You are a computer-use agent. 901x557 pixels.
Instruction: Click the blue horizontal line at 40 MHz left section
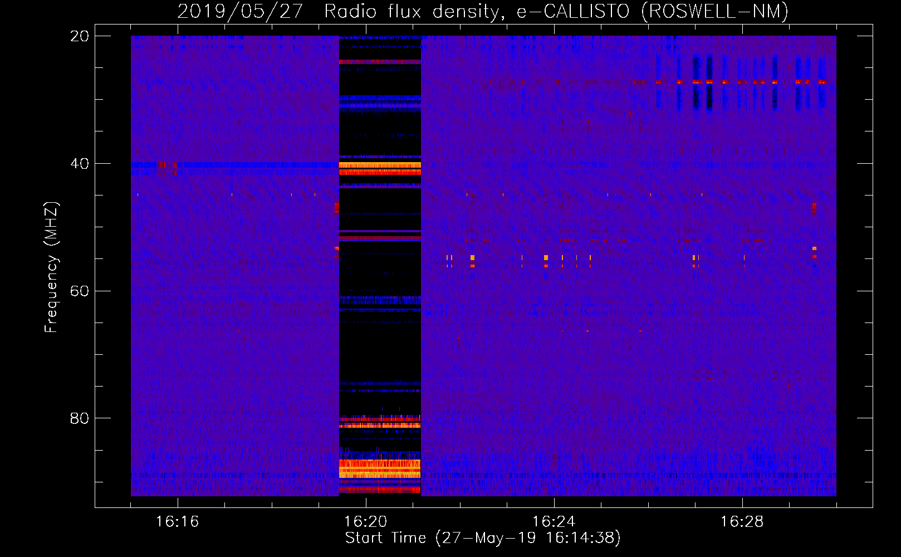[x=235, y=165]
